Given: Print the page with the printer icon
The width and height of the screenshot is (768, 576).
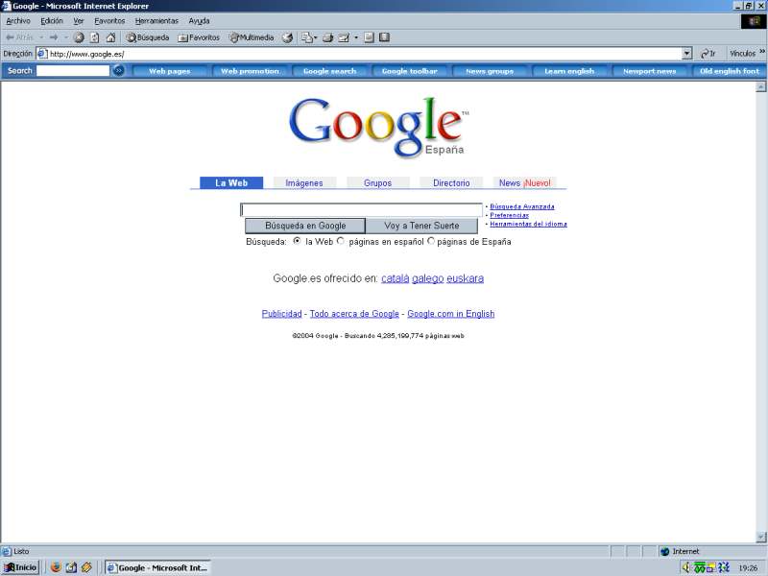Looking at the screenshot, I should (327, 37).
